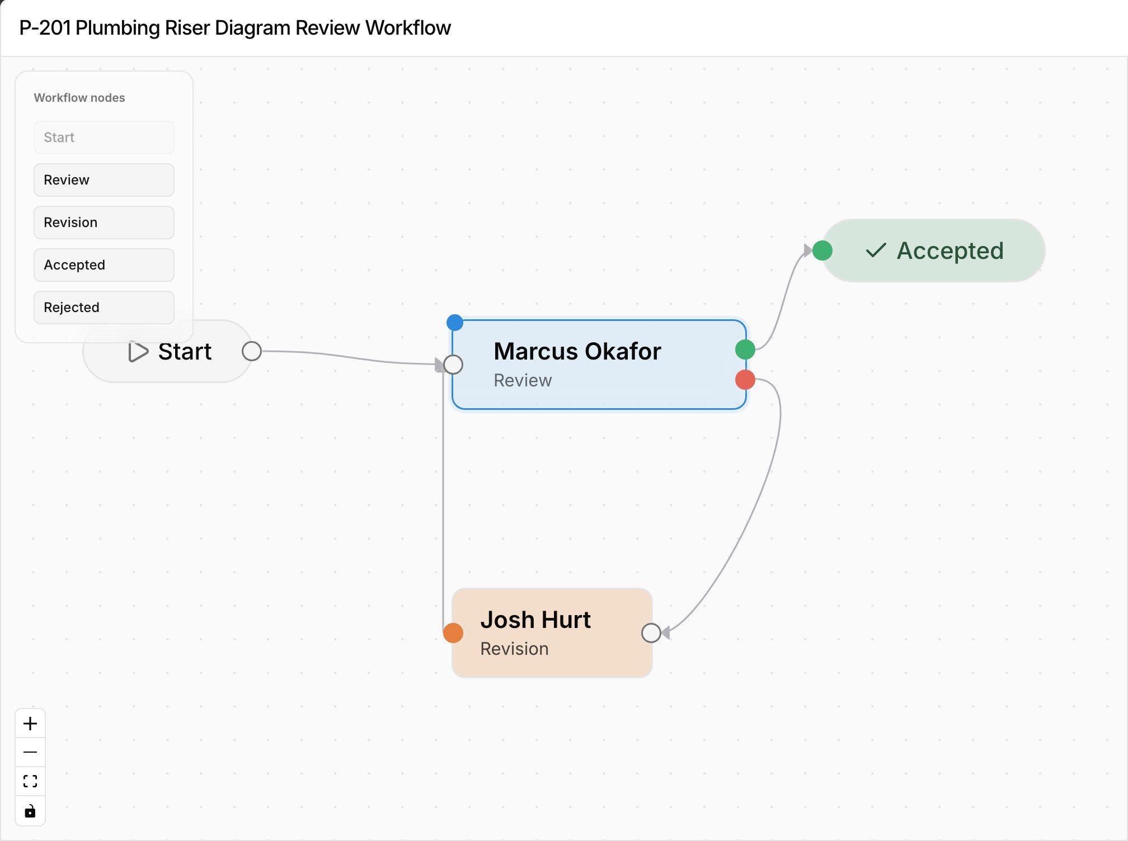Click orange output handle on Josh Hurt node
1128x841 pixels.
pos(453,633)
